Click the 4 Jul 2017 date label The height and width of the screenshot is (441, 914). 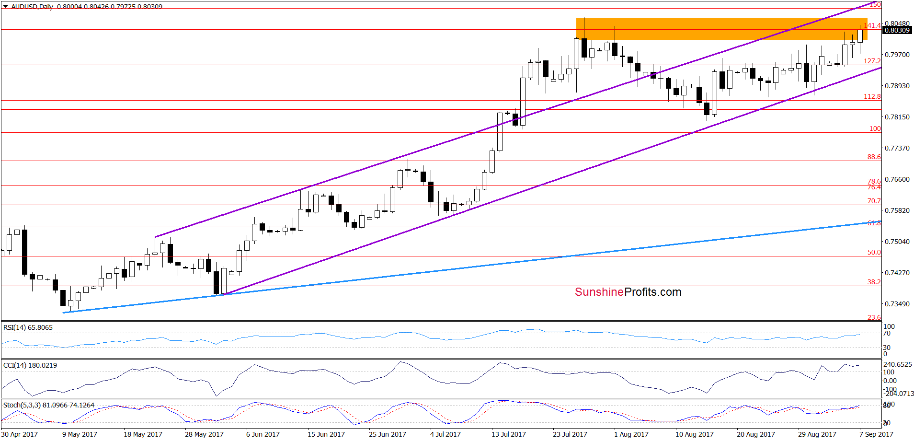446,434
